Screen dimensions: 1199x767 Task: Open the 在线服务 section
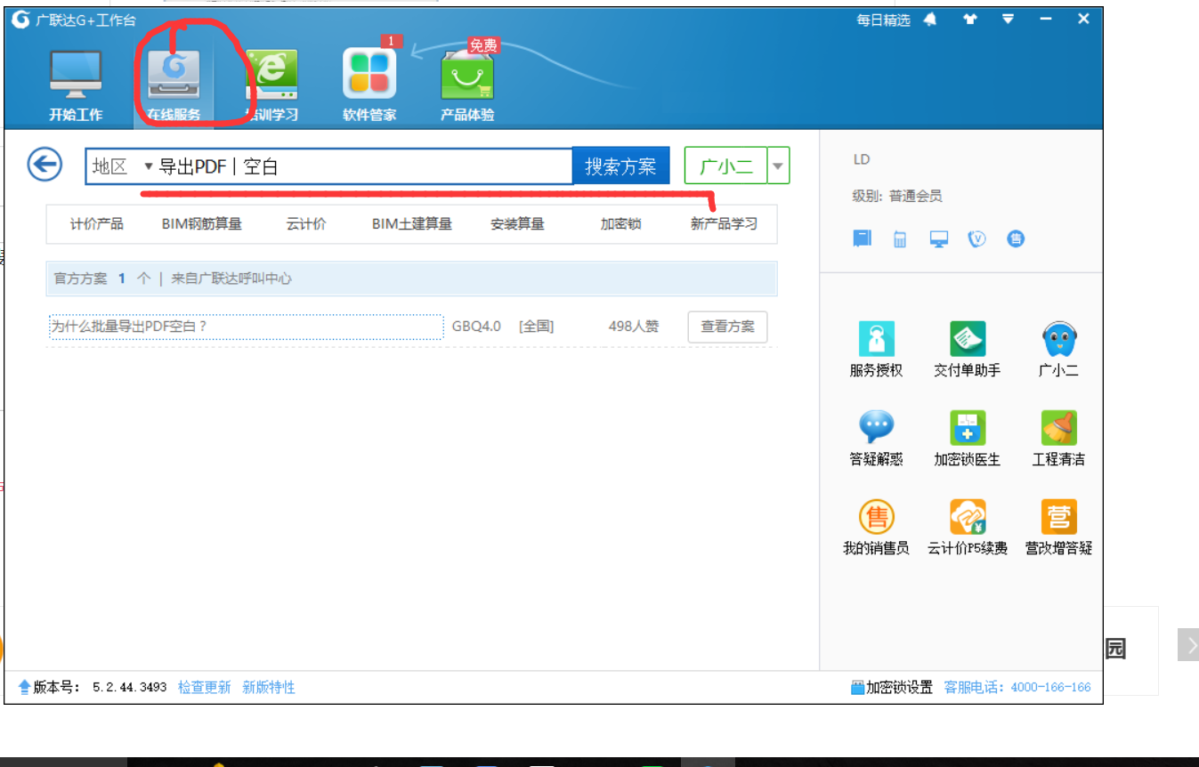pyautogui.click(x=174, y=86)
